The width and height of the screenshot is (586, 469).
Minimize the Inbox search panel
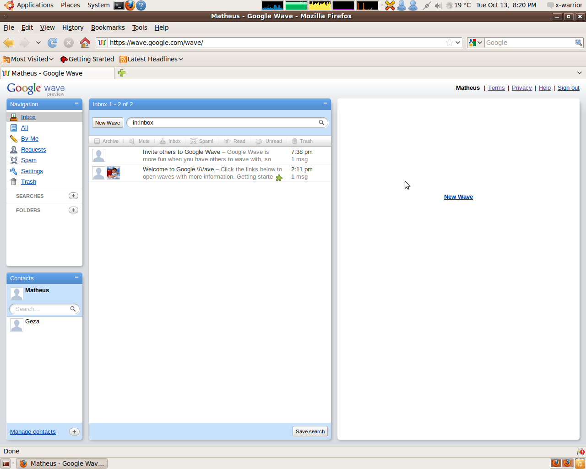pos(325,104)
